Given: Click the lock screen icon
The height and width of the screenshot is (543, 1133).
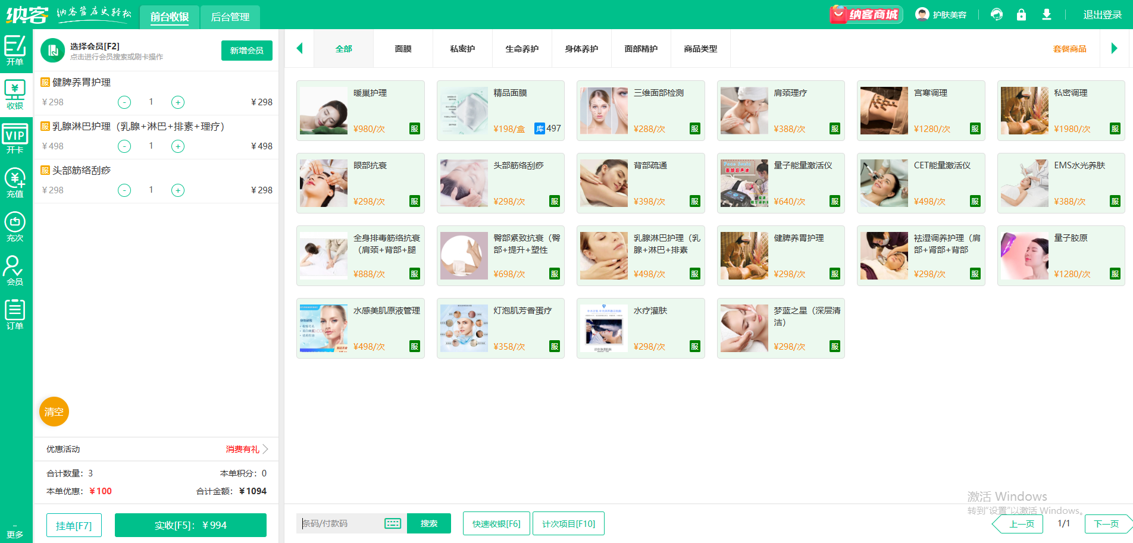Looking at the screenshot, I should [x=1021, y=14].
